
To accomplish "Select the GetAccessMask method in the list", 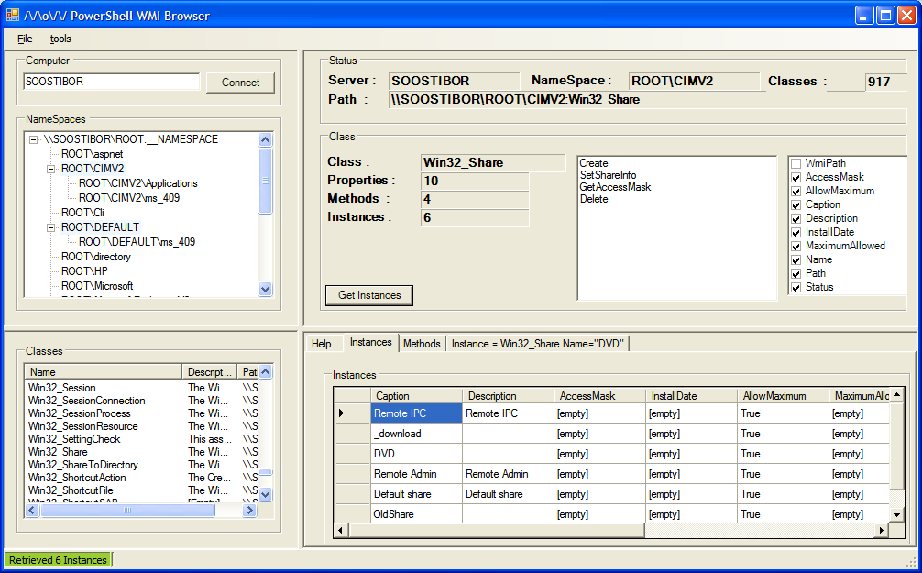I will coord(615,187).
